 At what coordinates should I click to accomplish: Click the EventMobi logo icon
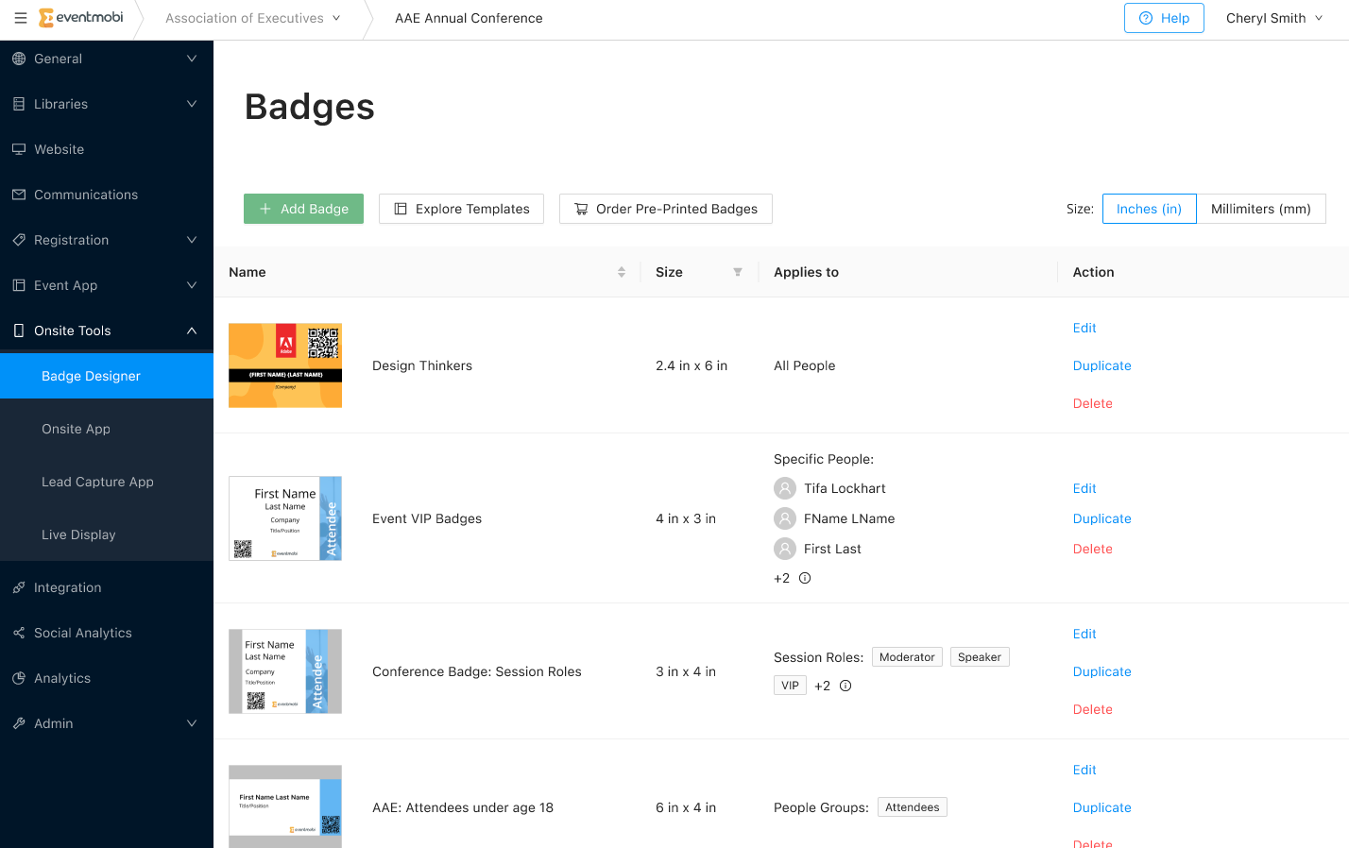point(46,16)
